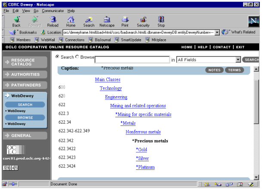Viewport: 262px width, 191px height.
Task: Click the Location page proxy icon
Action: 43,32
